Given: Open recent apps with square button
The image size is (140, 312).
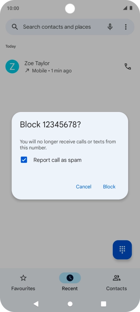Looking at the screenshot, I should pyautogui.click(x=103, y=304).
